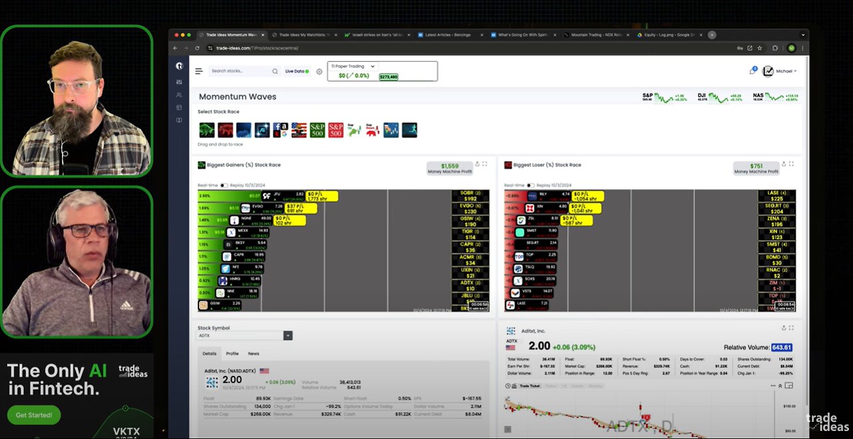This screenshot has width=853, height=439.
Task: Switch to the Profile tab
Action: pos(232,354)
